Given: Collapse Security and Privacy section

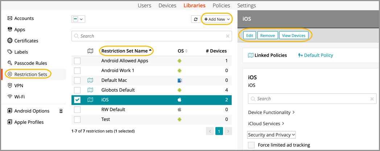Looking at the screenshot, I should (x=271, y=135).
